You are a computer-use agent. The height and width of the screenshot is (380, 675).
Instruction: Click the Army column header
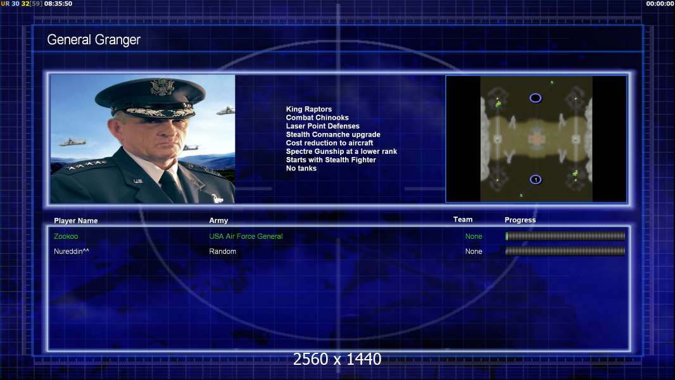point(218,220)
